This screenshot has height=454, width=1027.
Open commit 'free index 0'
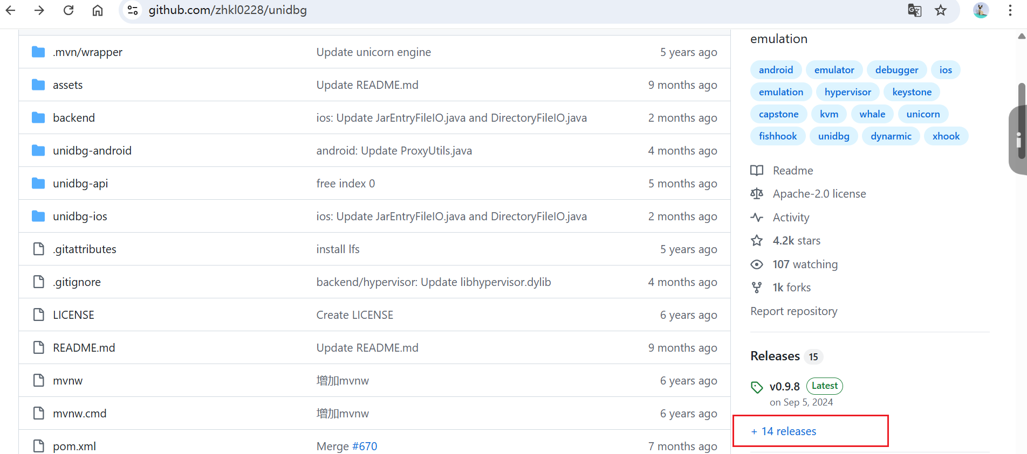click(345, 184)
